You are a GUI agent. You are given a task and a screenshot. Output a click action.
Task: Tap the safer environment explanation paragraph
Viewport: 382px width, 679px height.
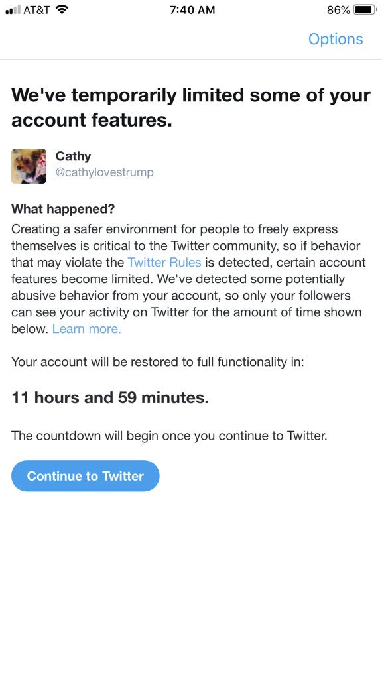pyautogui.click(x=188, y=279)
